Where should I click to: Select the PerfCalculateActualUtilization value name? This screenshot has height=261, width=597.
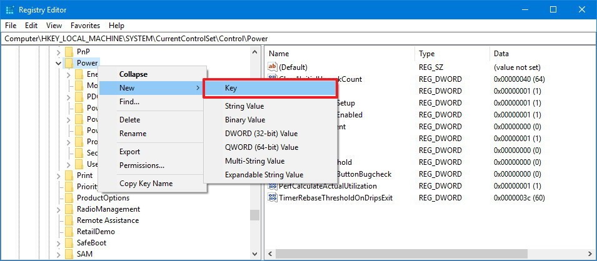pyautogui.click(x=328, y=186)
